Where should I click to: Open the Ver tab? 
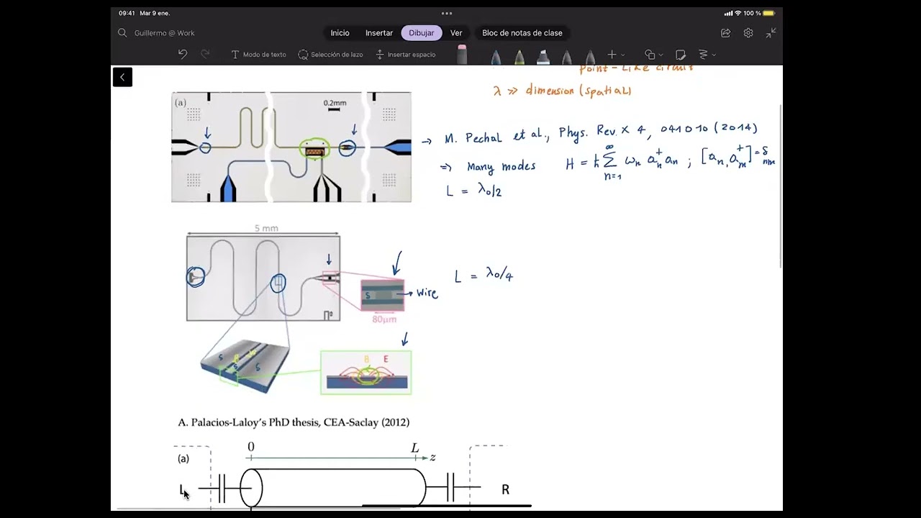point(456,33)
